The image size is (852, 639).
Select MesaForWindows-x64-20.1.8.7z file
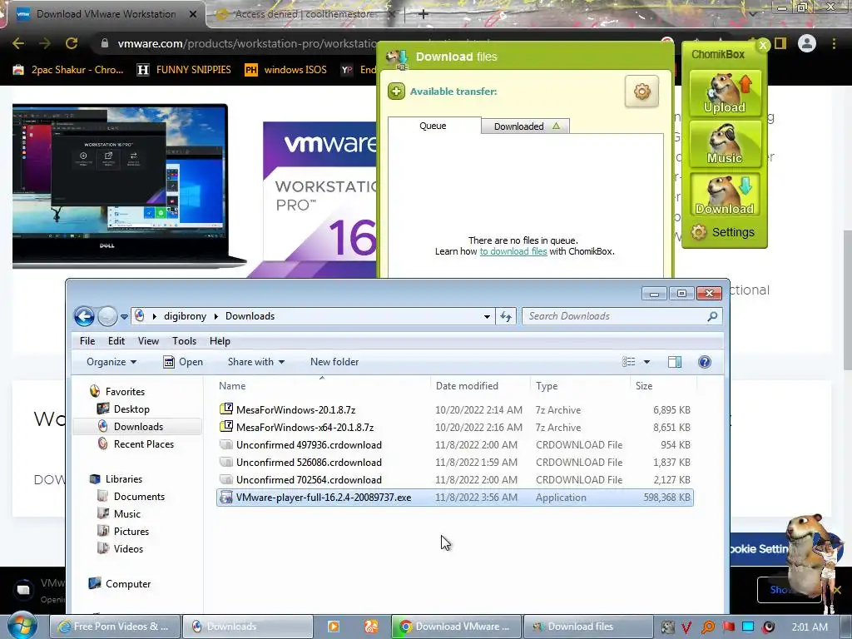pos(455,427)
